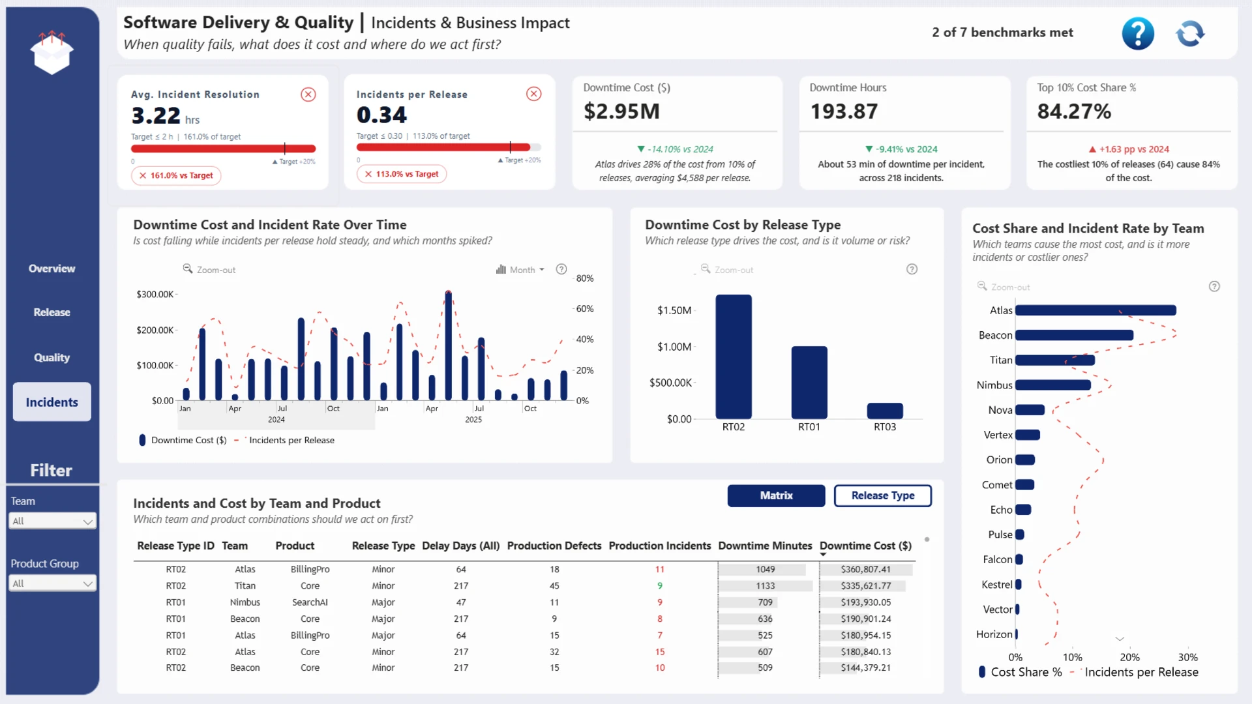The image size is (1252, 704).
Task: Click the Atlas bar in Team chart
Action: [x=1095, y=310]
